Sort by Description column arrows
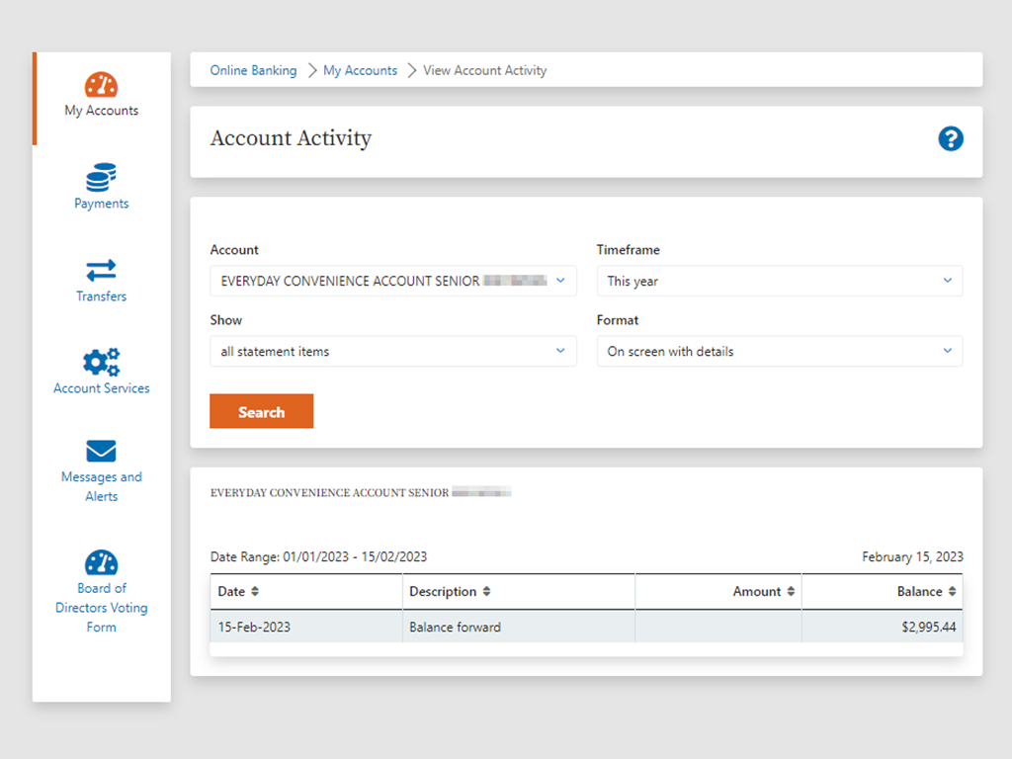This screenshot has height=759, width=1012. 486,591
